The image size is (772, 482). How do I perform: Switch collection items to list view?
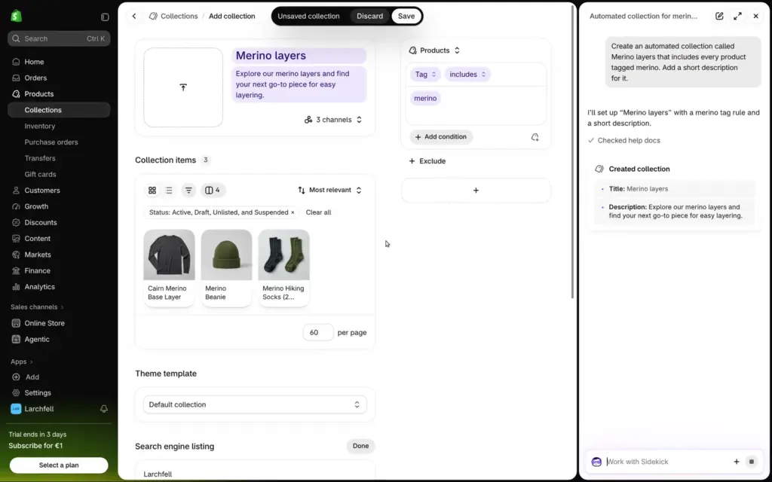169,190
